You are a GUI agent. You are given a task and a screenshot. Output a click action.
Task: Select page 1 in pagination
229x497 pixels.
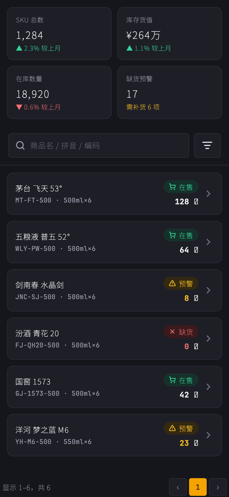tap(198, 487)
